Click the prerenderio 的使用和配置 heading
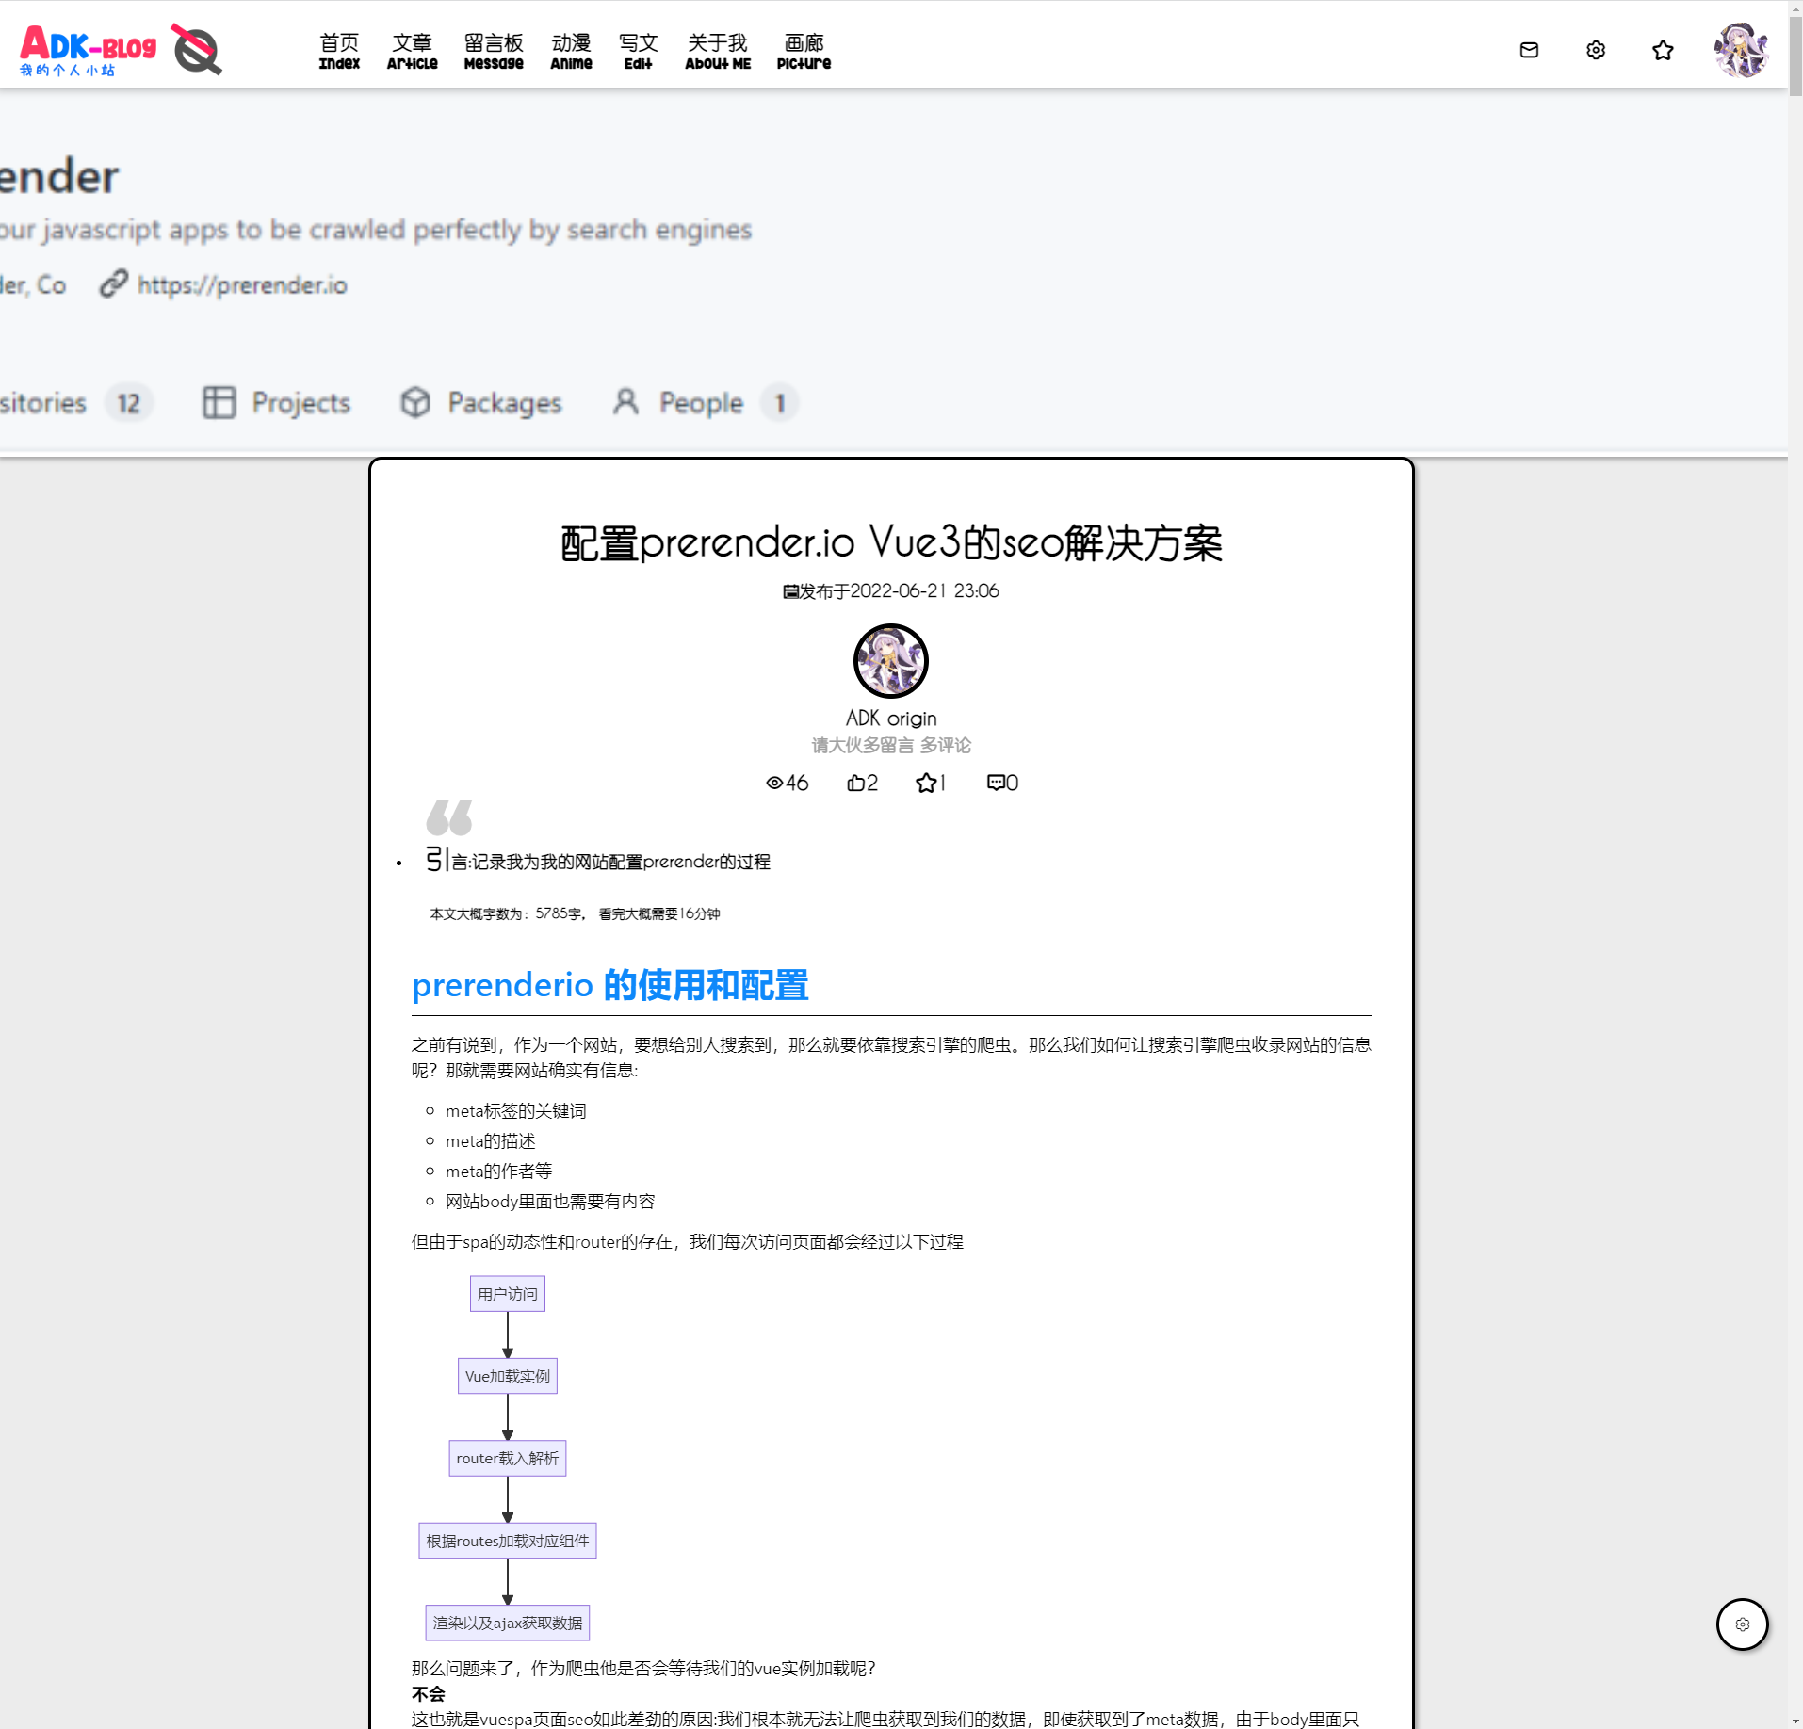The width and height of the screenshot is (1803, 1729). pyautogui.click(x=610, y=985)
